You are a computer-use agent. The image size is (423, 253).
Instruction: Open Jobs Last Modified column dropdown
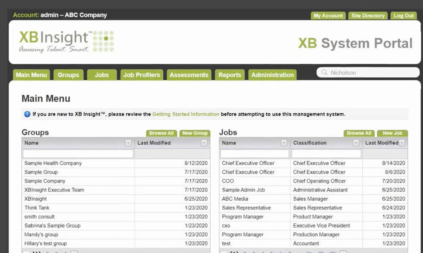click(x=402, y=143)
